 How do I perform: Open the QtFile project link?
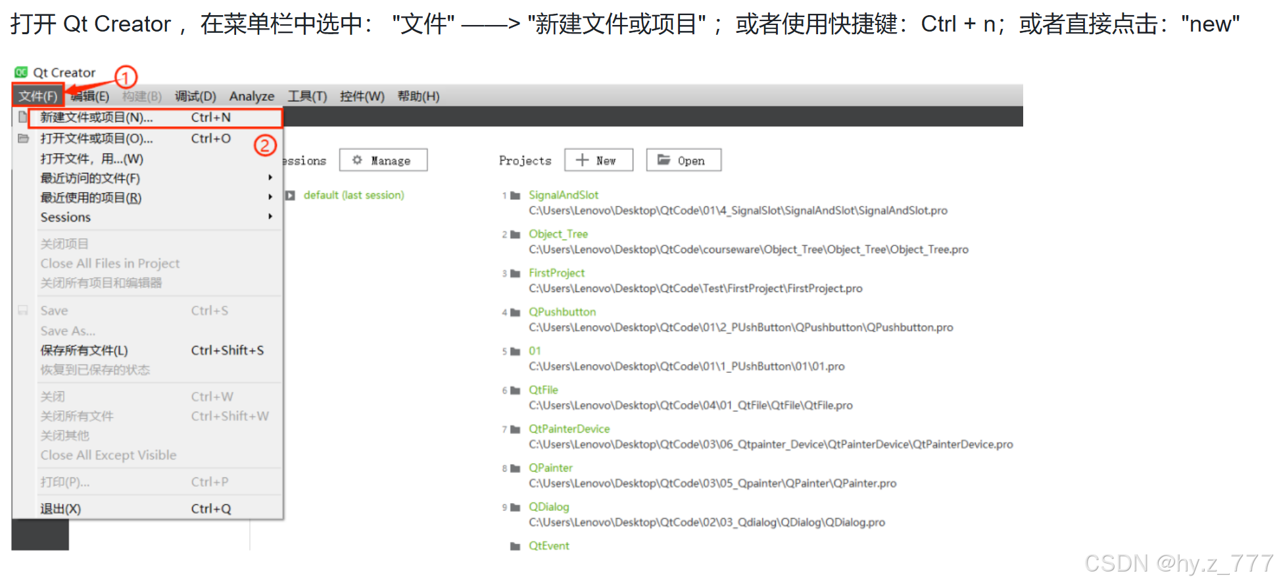click(x=543, y=389)
